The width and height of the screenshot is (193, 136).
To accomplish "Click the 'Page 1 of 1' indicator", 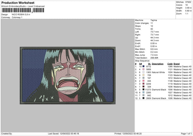I will coord(186,134).
